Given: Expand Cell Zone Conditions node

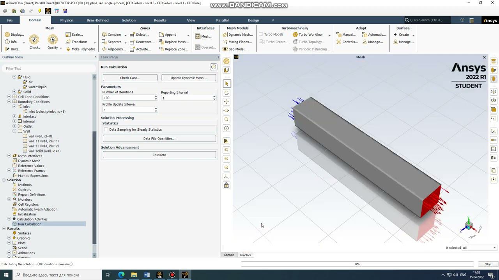Looking at the screenshot, I should [9, 97].
